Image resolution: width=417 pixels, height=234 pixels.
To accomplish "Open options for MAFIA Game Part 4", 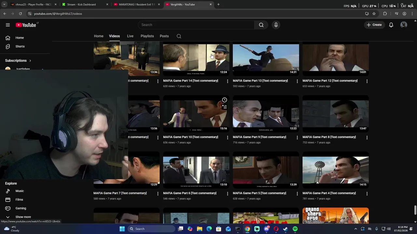I will (x=367, y=193).
